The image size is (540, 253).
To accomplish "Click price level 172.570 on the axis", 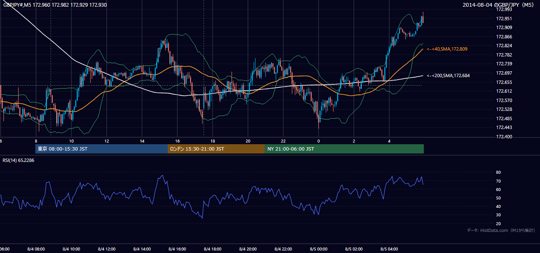I will (x=504, y=100).
